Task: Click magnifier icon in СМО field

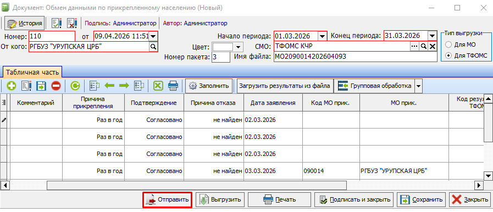Action: click(423, 47)
